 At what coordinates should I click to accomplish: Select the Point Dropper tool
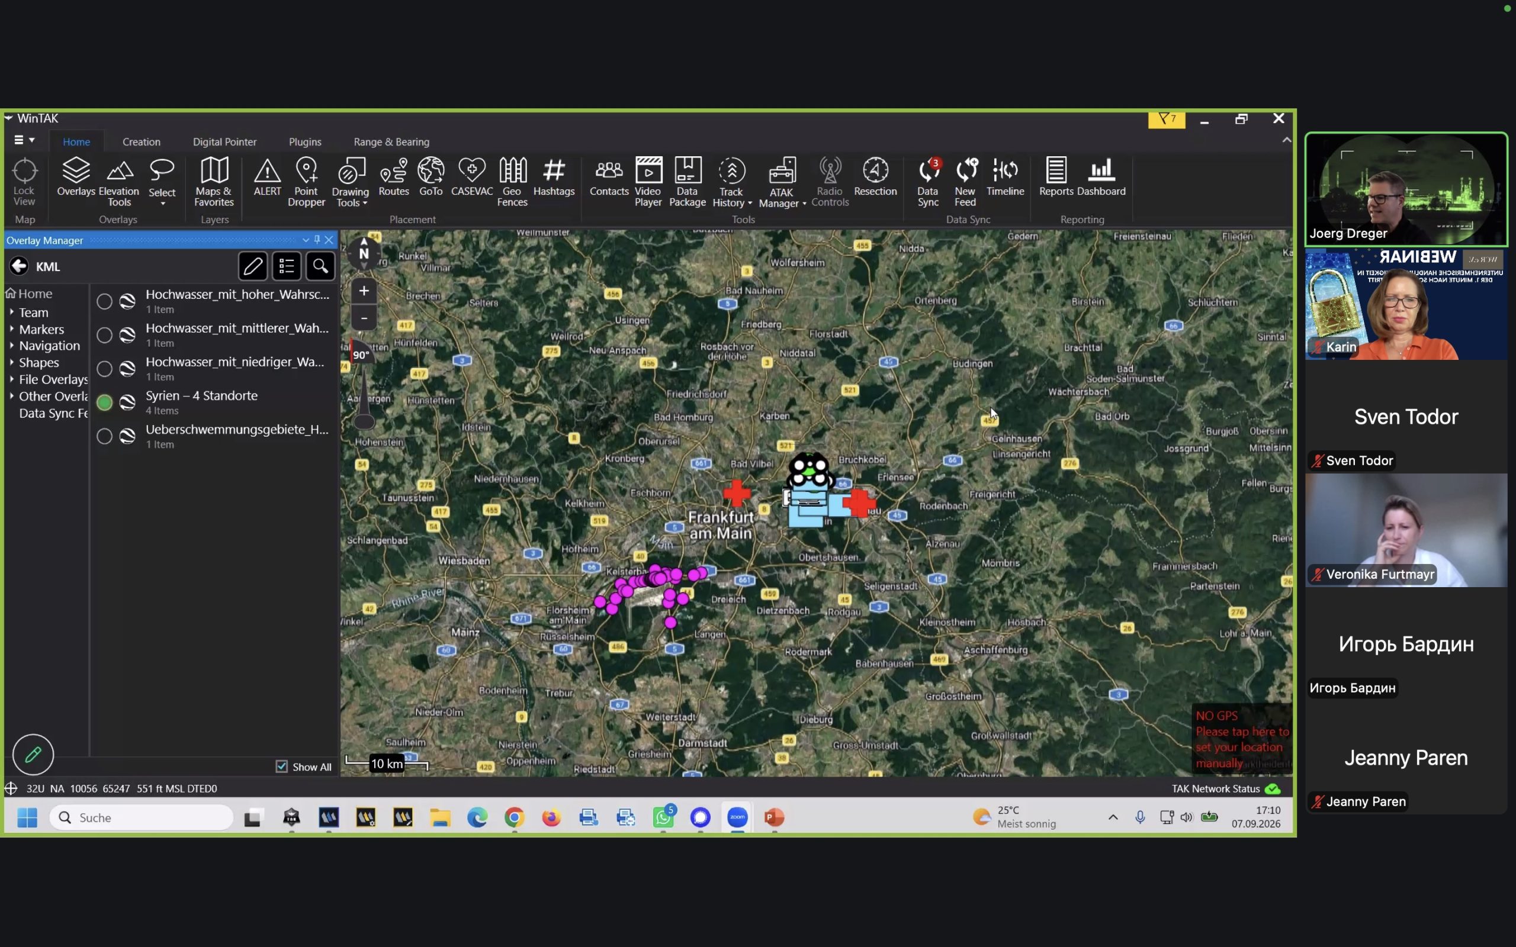coord(306,182)
